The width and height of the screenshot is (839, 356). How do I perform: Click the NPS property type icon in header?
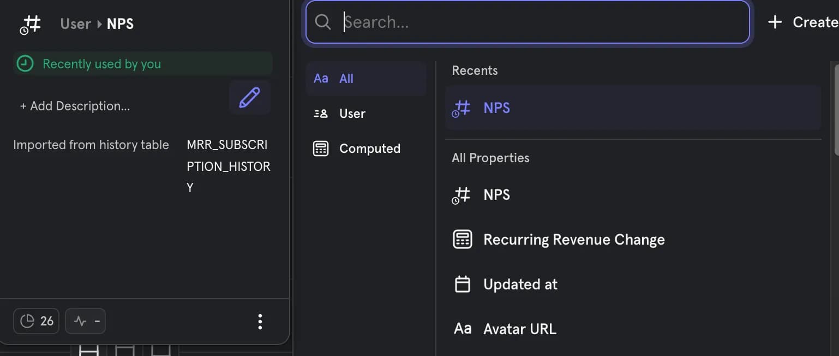31,25
